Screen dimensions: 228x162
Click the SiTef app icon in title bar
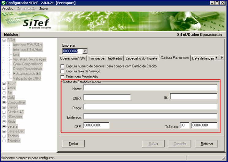click(3, 3)
